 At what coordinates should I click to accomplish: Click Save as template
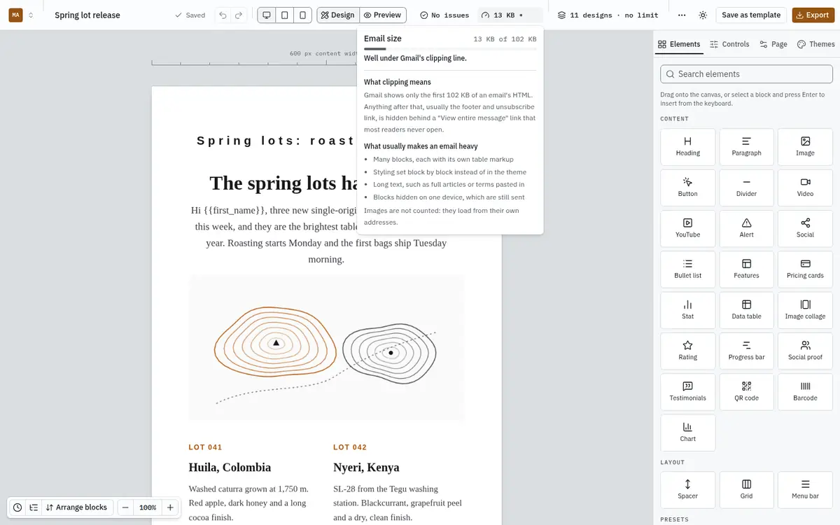[751, 15]
